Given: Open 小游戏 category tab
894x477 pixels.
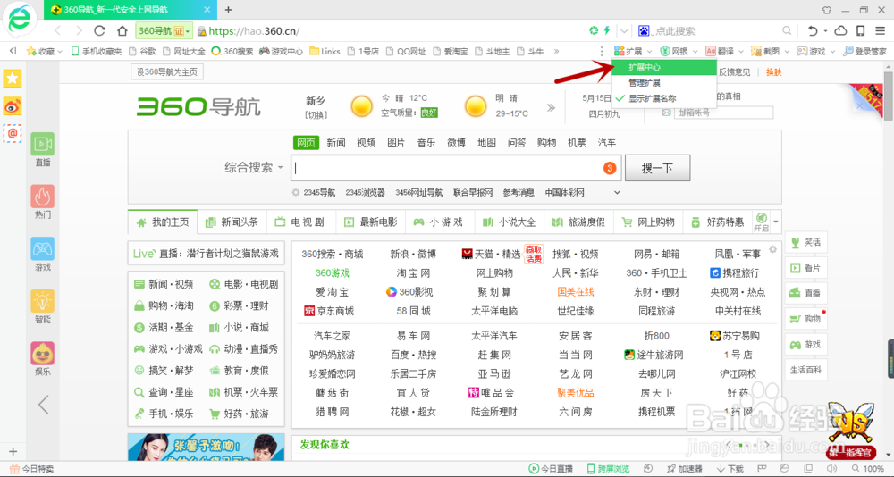Looking at the screenshot, I should (x=440, y=222).
